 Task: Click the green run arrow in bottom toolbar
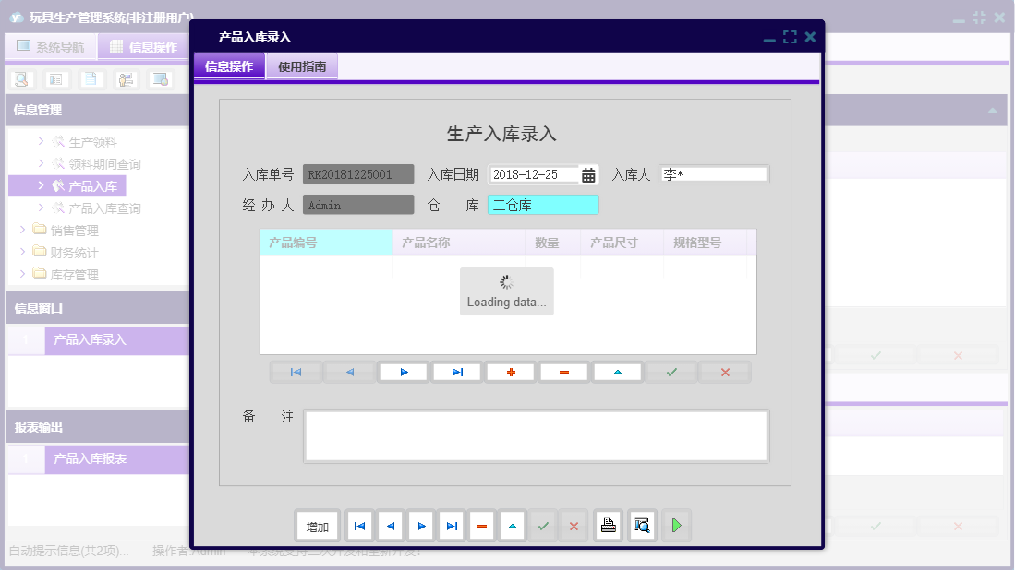(675, 525)
